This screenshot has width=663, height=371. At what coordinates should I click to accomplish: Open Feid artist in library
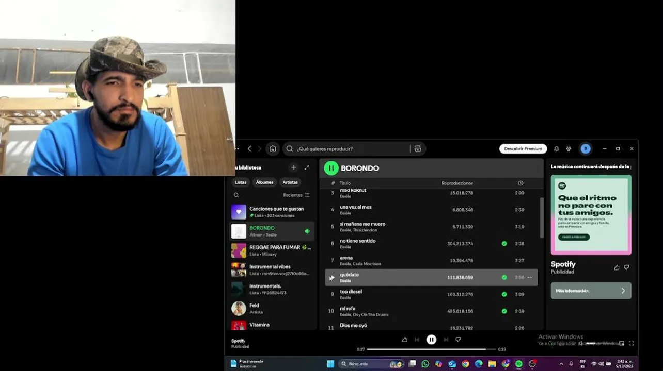pyautogui.click(x=272, y=308)
